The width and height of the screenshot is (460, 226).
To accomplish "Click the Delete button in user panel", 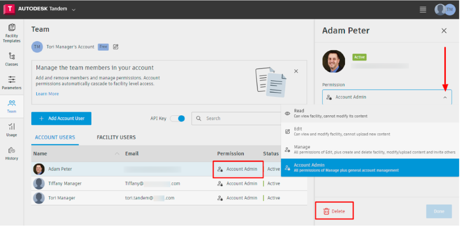I will (x=334, y=211).
